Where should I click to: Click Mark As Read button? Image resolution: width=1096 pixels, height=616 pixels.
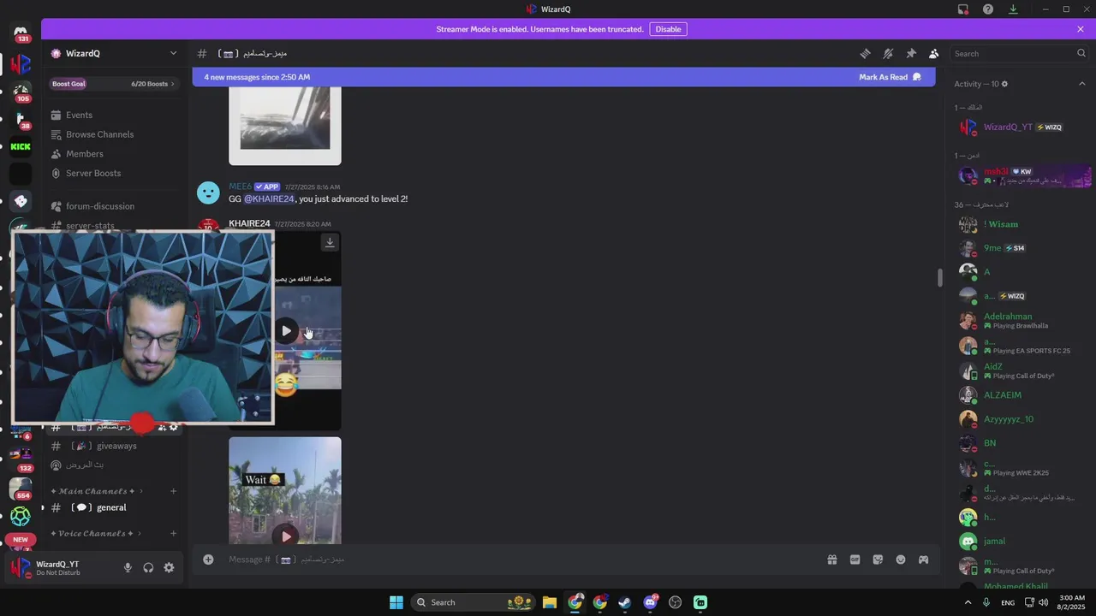(890, 77)
